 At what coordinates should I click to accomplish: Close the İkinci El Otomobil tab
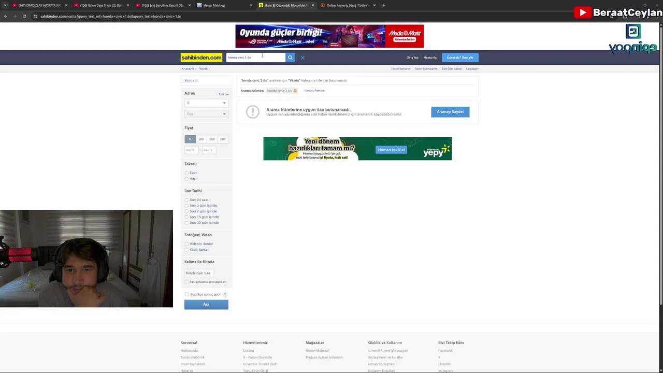click(x=313, y=5)
